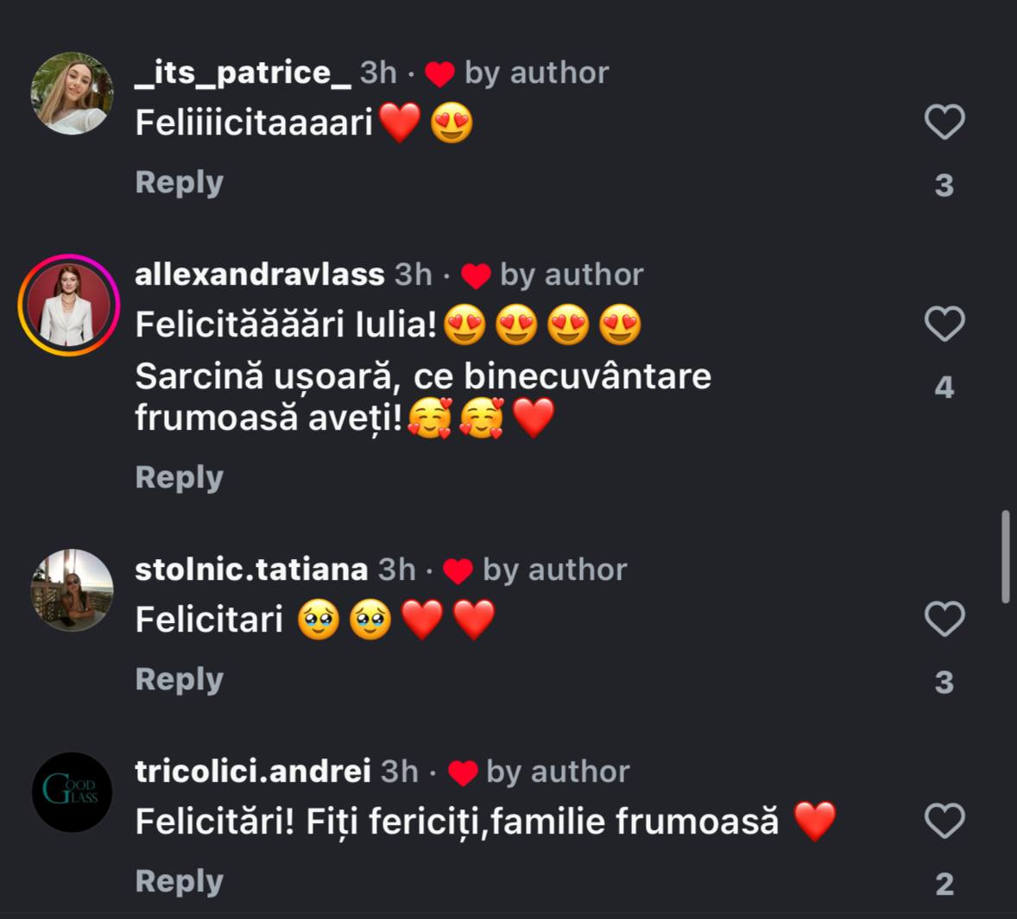Reply to _its_patrice_'s comment
This screenshot has height=919, width=1017.
[179, 183]
